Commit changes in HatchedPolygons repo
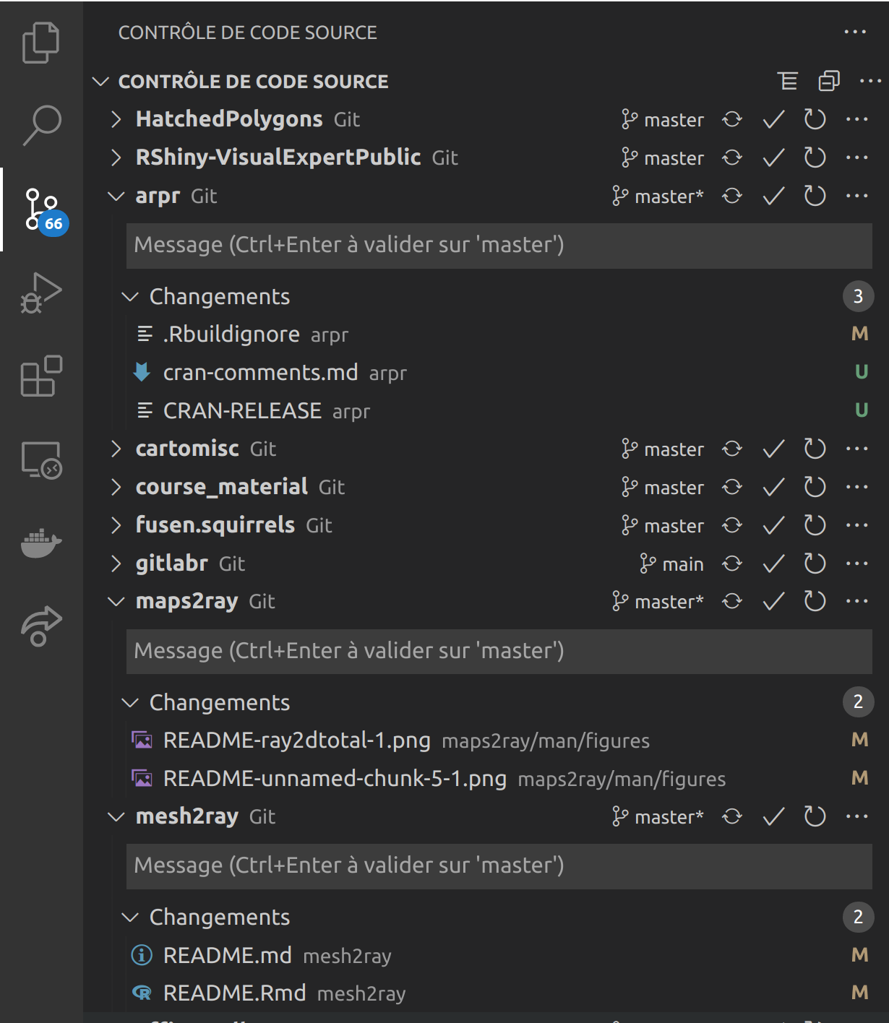Image resolution: width=889 pixels, height=1023 pixels. click(x=773, y=119)
